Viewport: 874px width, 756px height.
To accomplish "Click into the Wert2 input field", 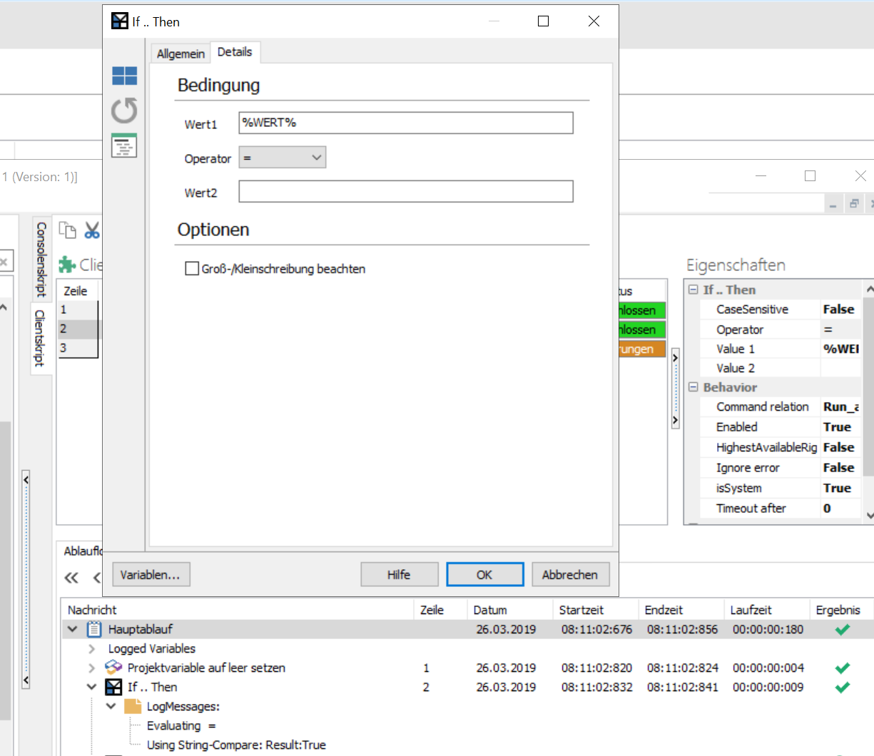I will pyautogui.click(x=405, y=192).
